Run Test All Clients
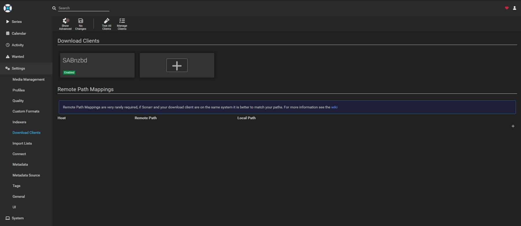This screenshot has width=521, height=226. tap(107, 24)
